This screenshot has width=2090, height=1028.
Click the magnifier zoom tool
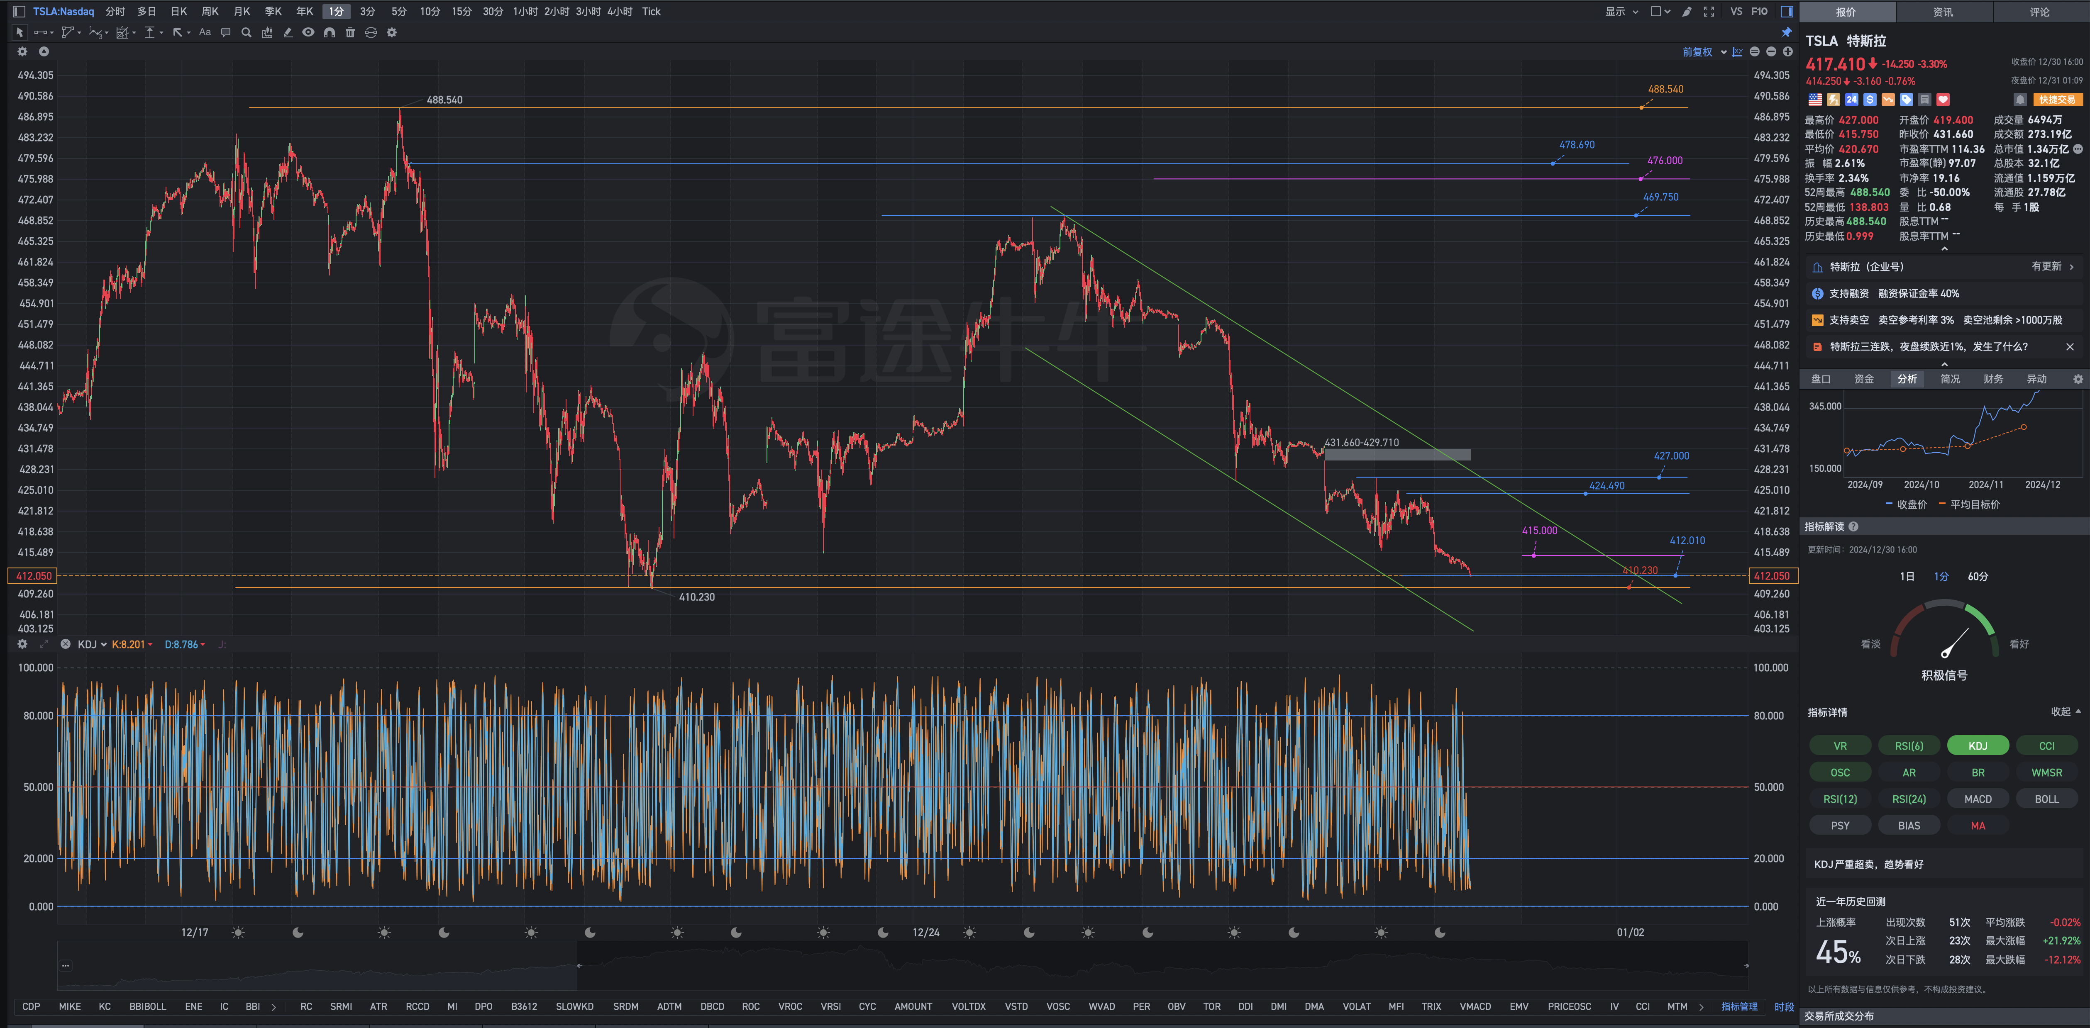[x=247, y=32]
